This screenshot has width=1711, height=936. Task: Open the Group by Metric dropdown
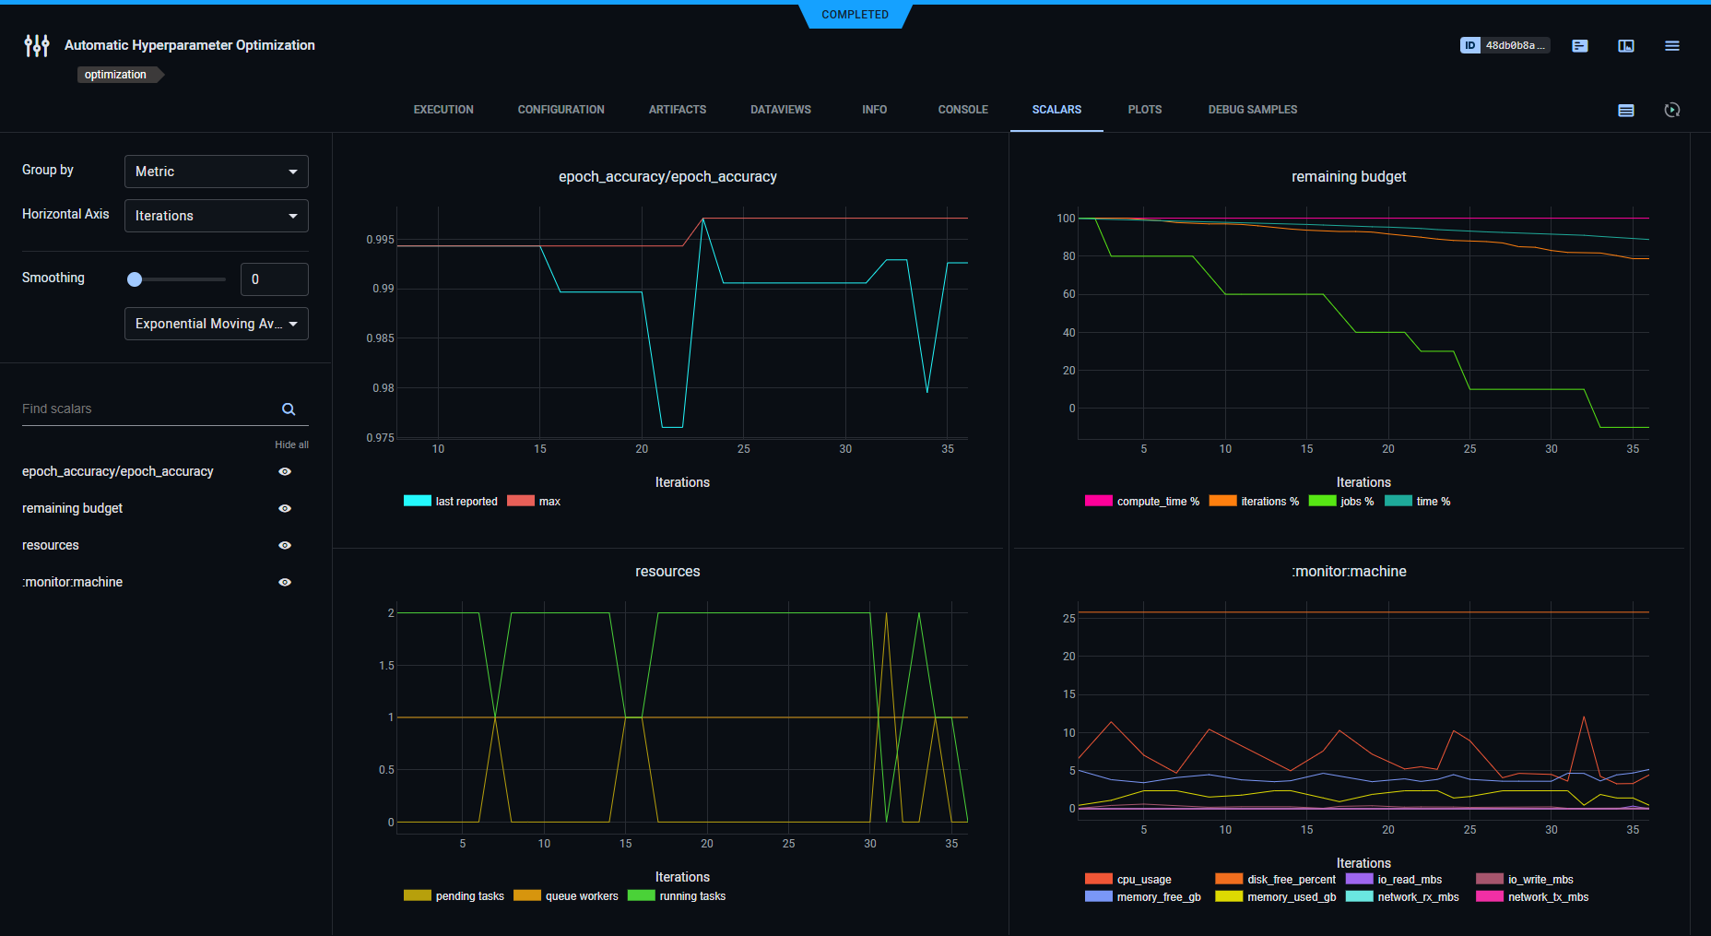coord(216,172)
